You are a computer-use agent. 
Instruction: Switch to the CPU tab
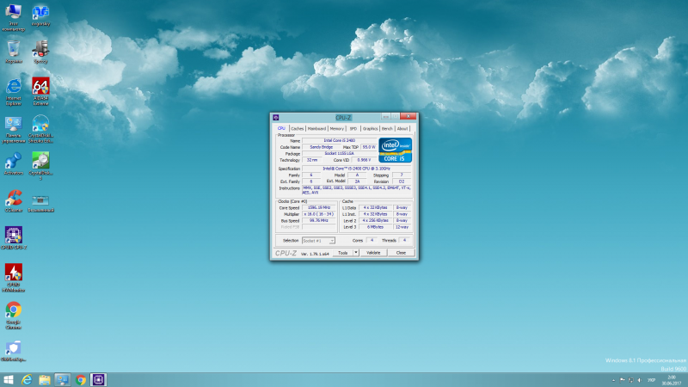tap(281, 128)
